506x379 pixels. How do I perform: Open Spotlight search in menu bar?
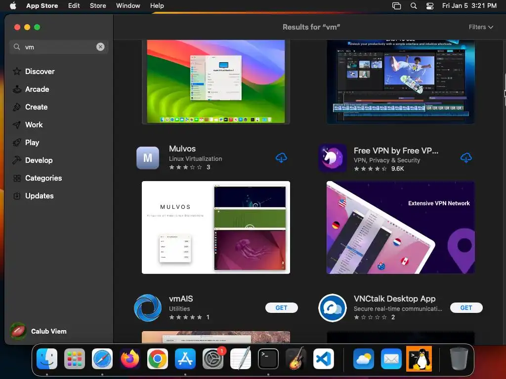click(x=414, y=5)
